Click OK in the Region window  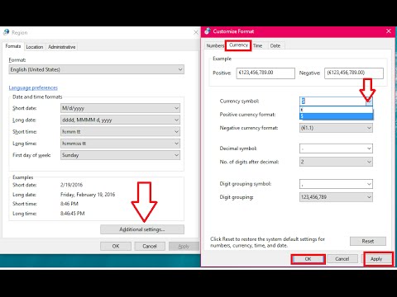point(116,246)
